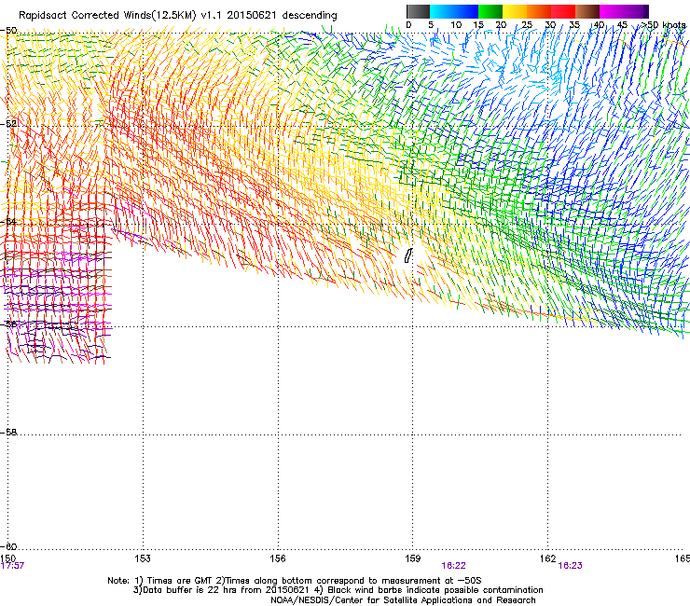
Task: Click the latitude label '-58'
Action: (8, 433)
